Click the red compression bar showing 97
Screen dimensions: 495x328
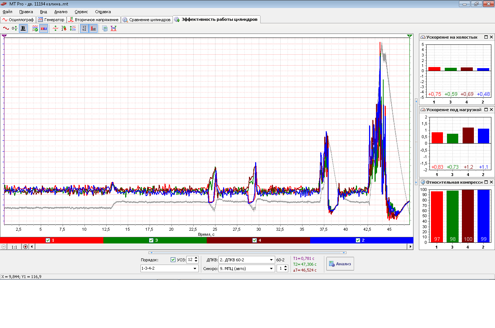click(x=437, y=216)
